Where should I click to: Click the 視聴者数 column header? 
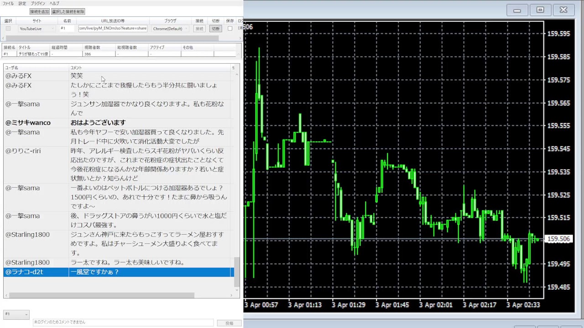coord(99,47)
